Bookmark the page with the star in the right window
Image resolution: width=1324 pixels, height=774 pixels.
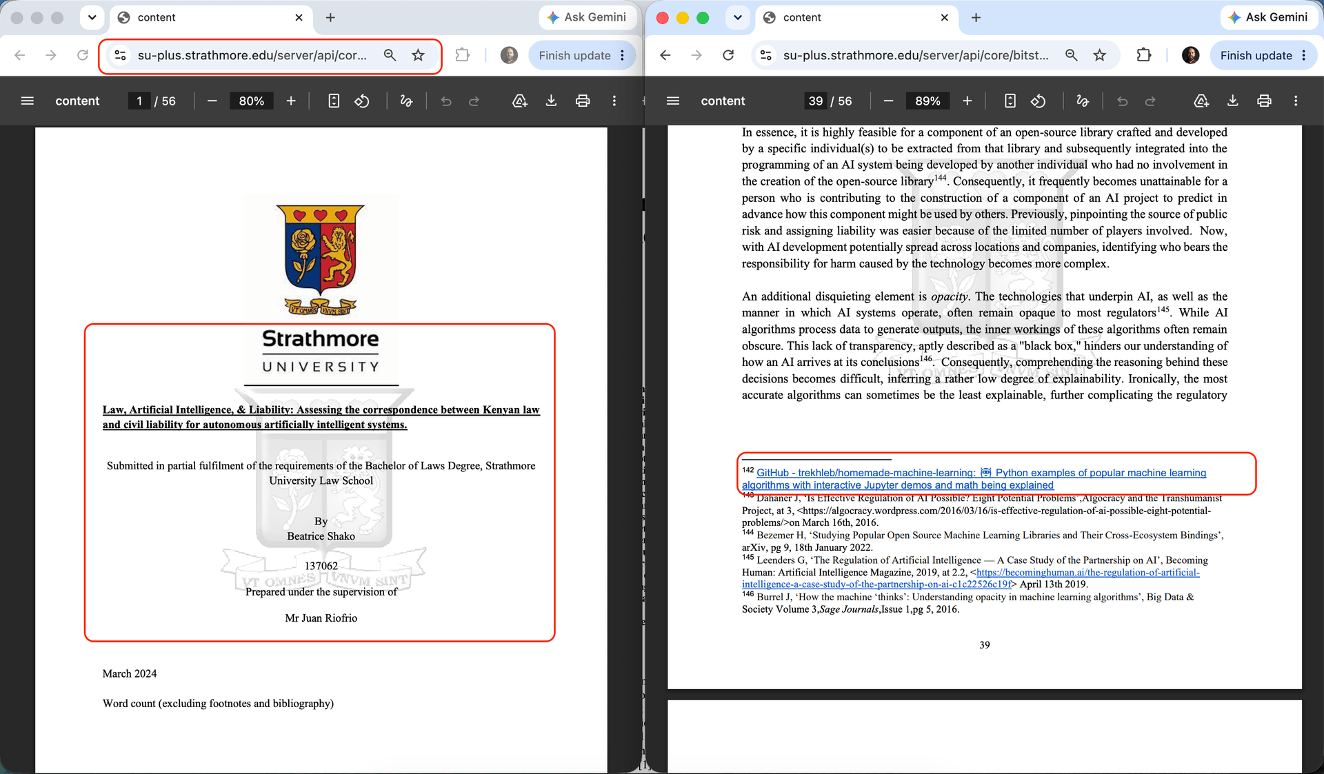[1100, 55]
